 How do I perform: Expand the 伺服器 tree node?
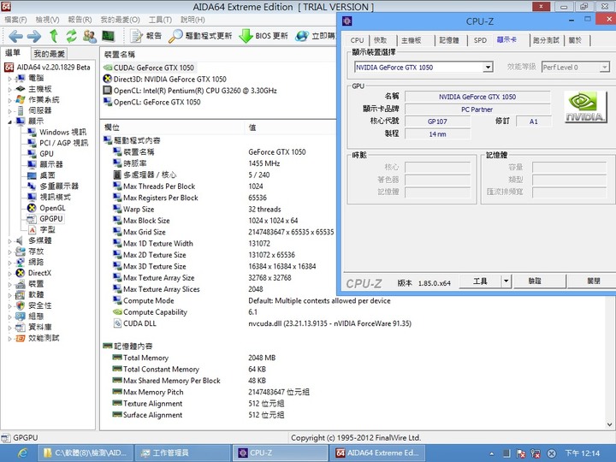coord(9,110)
